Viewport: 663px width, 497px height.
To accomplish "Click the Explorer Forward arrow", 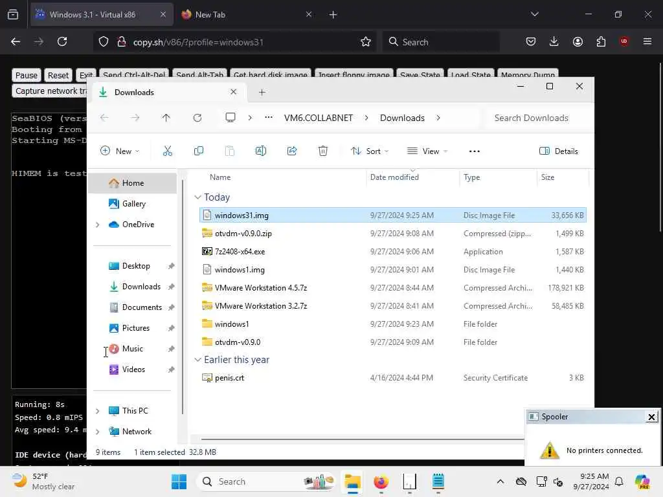I will tap(135, 118).
